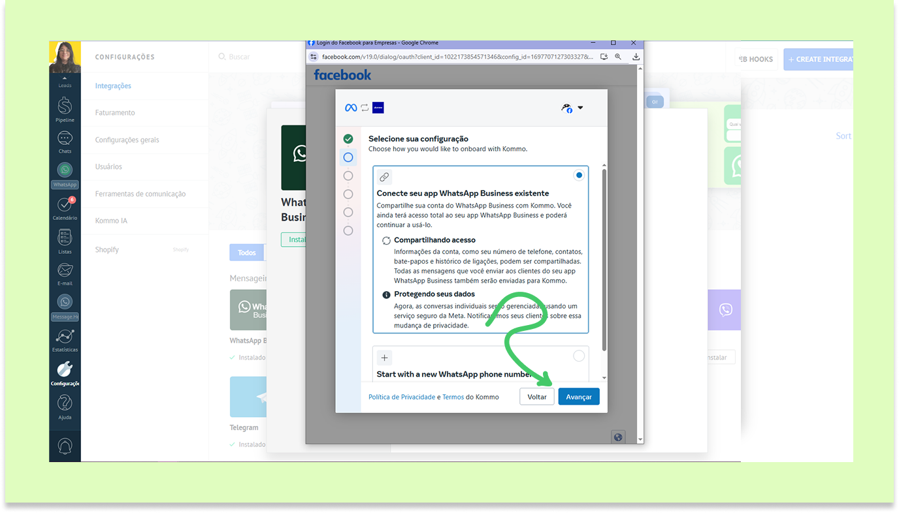
Task: Click the Start with a new WhatsApp phone number title
Action: [454, 375]
